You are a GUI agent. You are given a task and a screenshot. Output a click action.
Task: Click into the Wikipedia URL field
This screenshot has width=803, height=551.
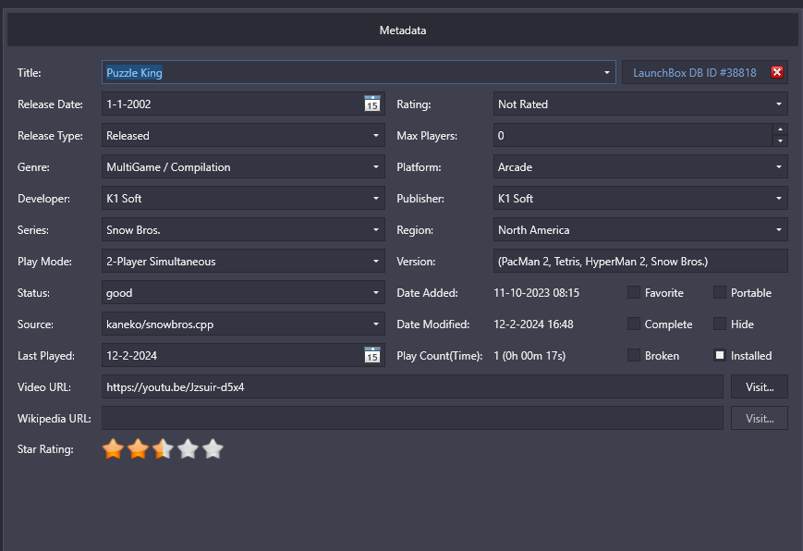(x=412, y=418)
